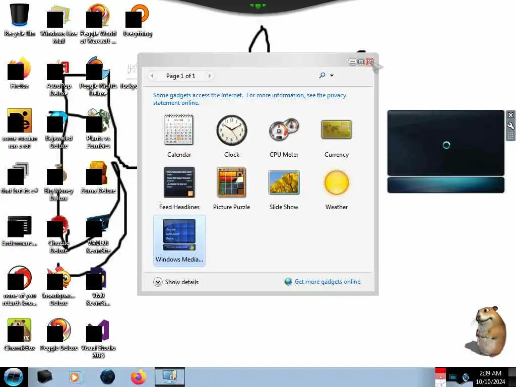Go to previous gadget gallery page
Image resolution: width=516 pixels, height=387 pixels.
(152, 76)
